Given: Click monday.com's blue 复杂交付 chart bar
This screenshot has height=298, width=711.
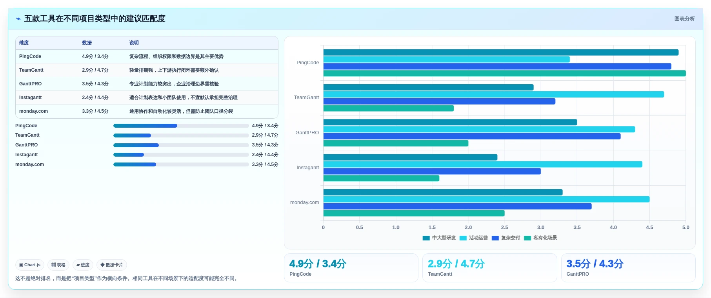Looking at the screenshot, I should 458,206.
